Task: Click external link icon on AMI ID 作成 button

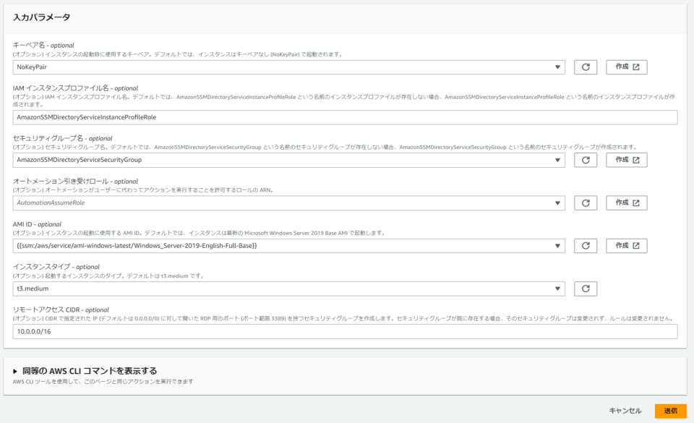Action: tap(641, 244)
